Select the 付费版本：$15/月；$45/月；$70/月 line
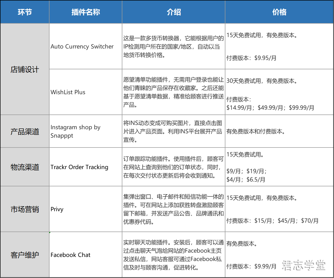This screenshot has height=278, width=334. point(272,221)
